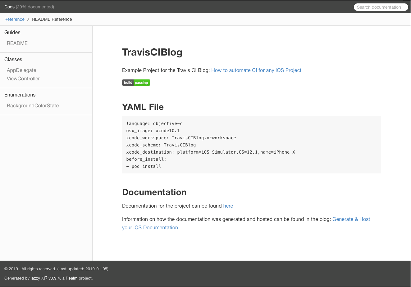This screenshot has height=287, width=411.
Task: Visit the jazzy link in footer
Action: click(35, 278)
